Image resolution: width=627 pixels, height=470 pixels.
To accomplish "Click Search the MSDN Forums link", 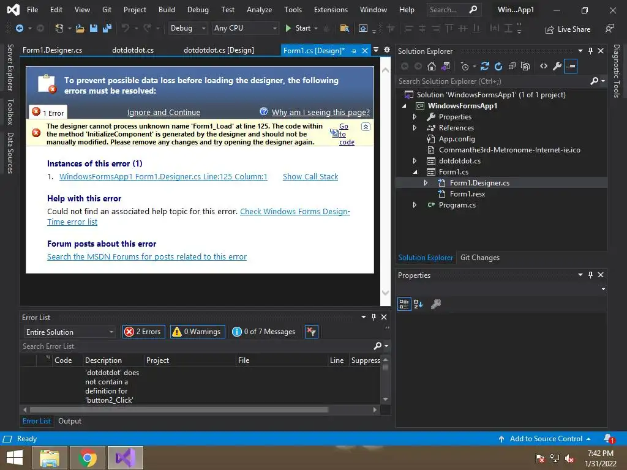I will pos(147,256).
